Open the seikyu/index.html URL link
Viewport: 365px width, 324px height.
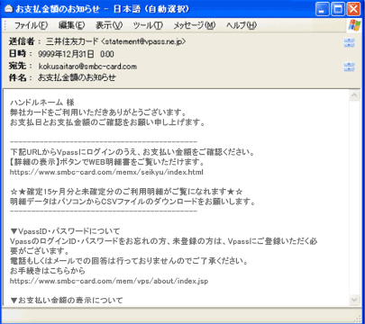coord(106,172)
